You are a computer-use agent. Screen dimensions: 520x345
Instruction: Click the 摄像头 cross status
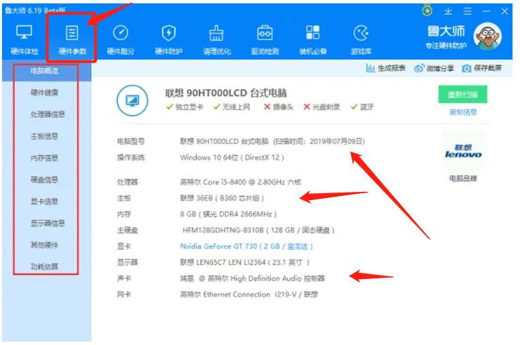point(278,107)
